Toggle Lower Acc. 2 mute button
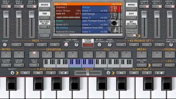Image resolution: width=176 pixels, height=99 pixels. [x=144, y=7]
